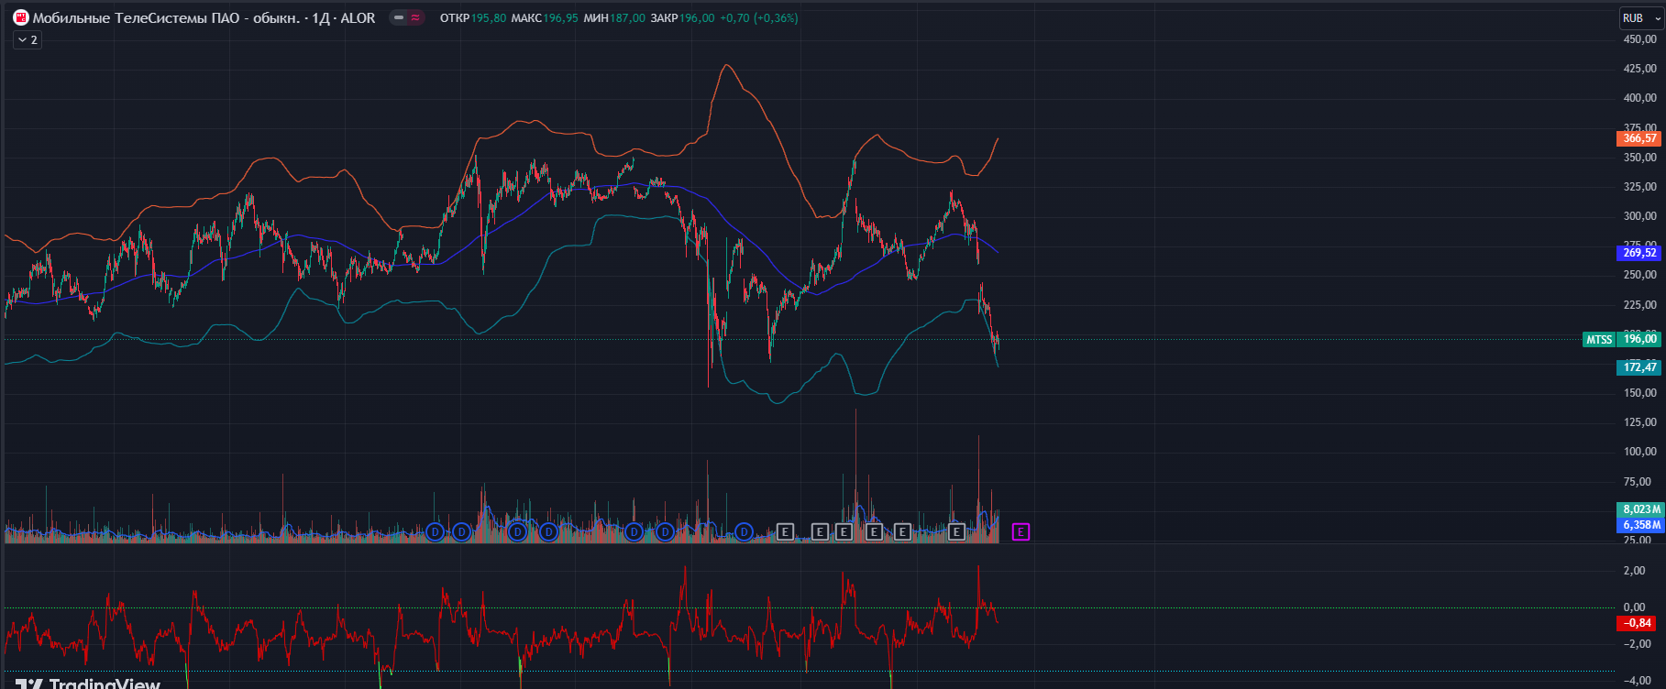Open the most recent blue dividend D marker
Viewport: 1666px width, 689px height.
[744, 532]
